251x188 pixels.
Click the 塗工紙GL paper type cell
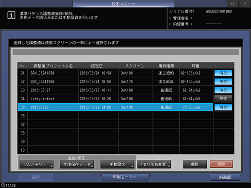166,81
